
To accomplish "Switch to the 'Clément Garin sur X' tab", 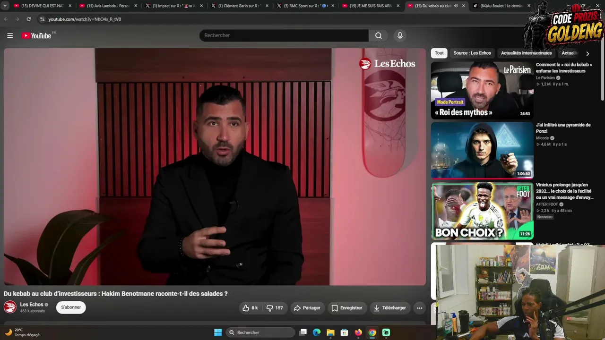I will pyautogui.click(x=239, y=6).
